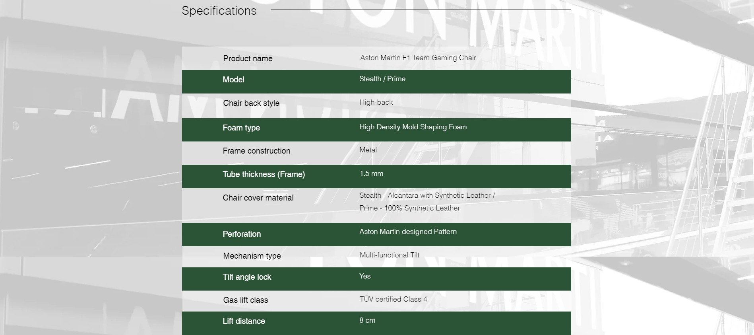This screenshot has height=335, width=754.
Task: Click the Product name label
Action: pos(248,58)
